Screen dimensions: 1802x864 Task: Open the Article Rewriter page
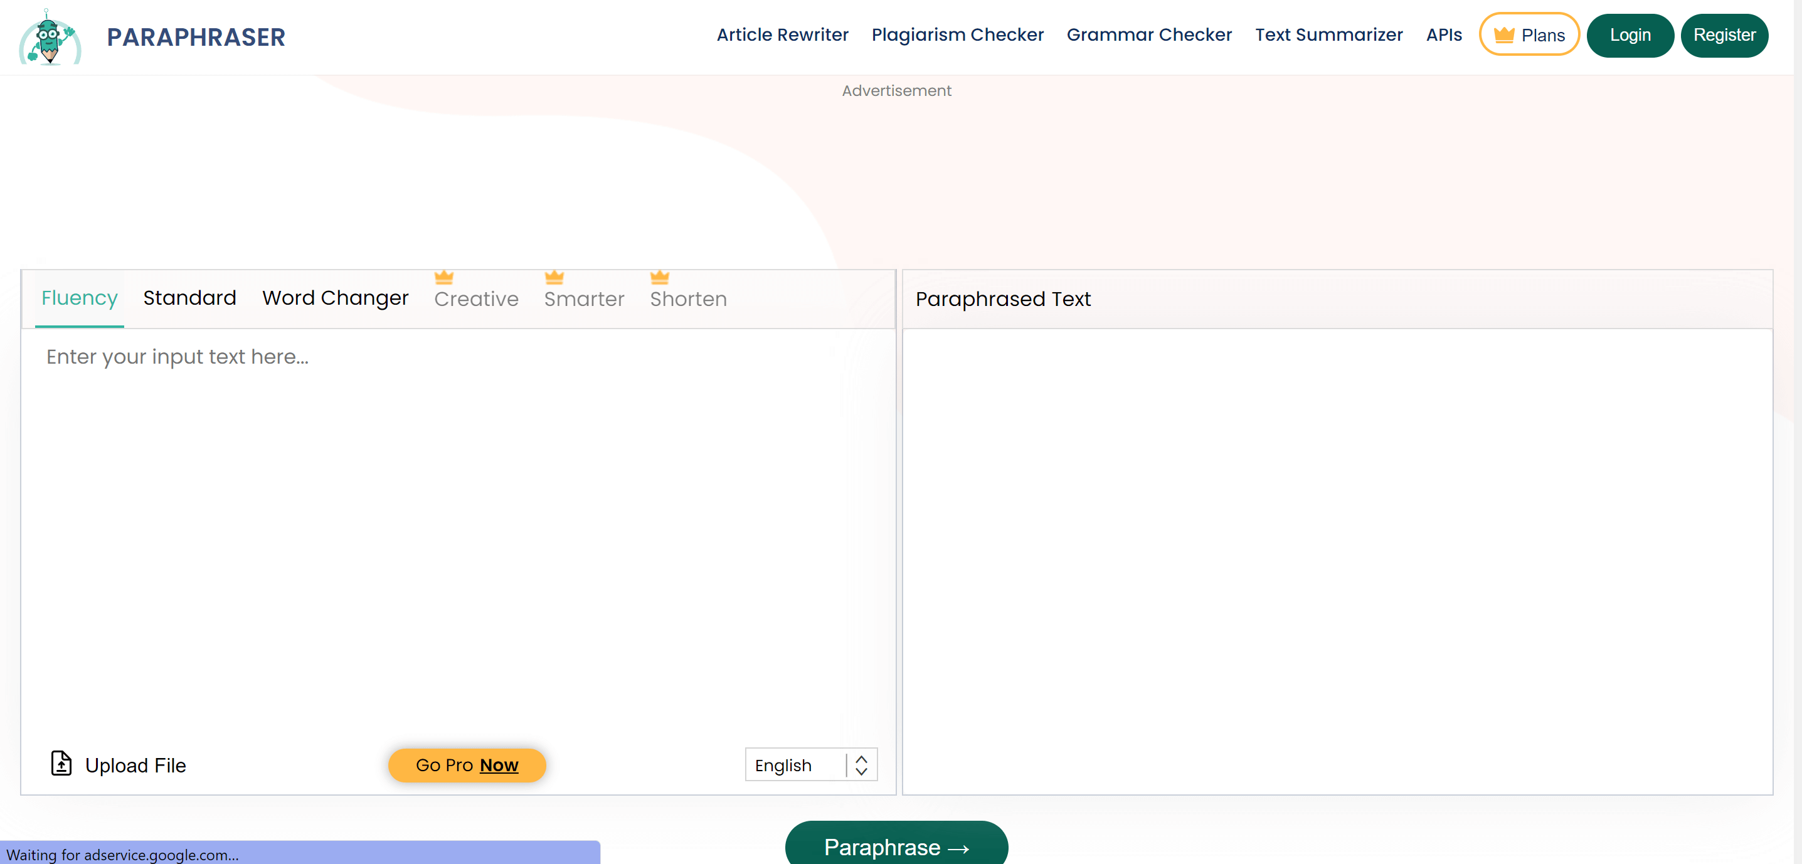coord(782,35)
